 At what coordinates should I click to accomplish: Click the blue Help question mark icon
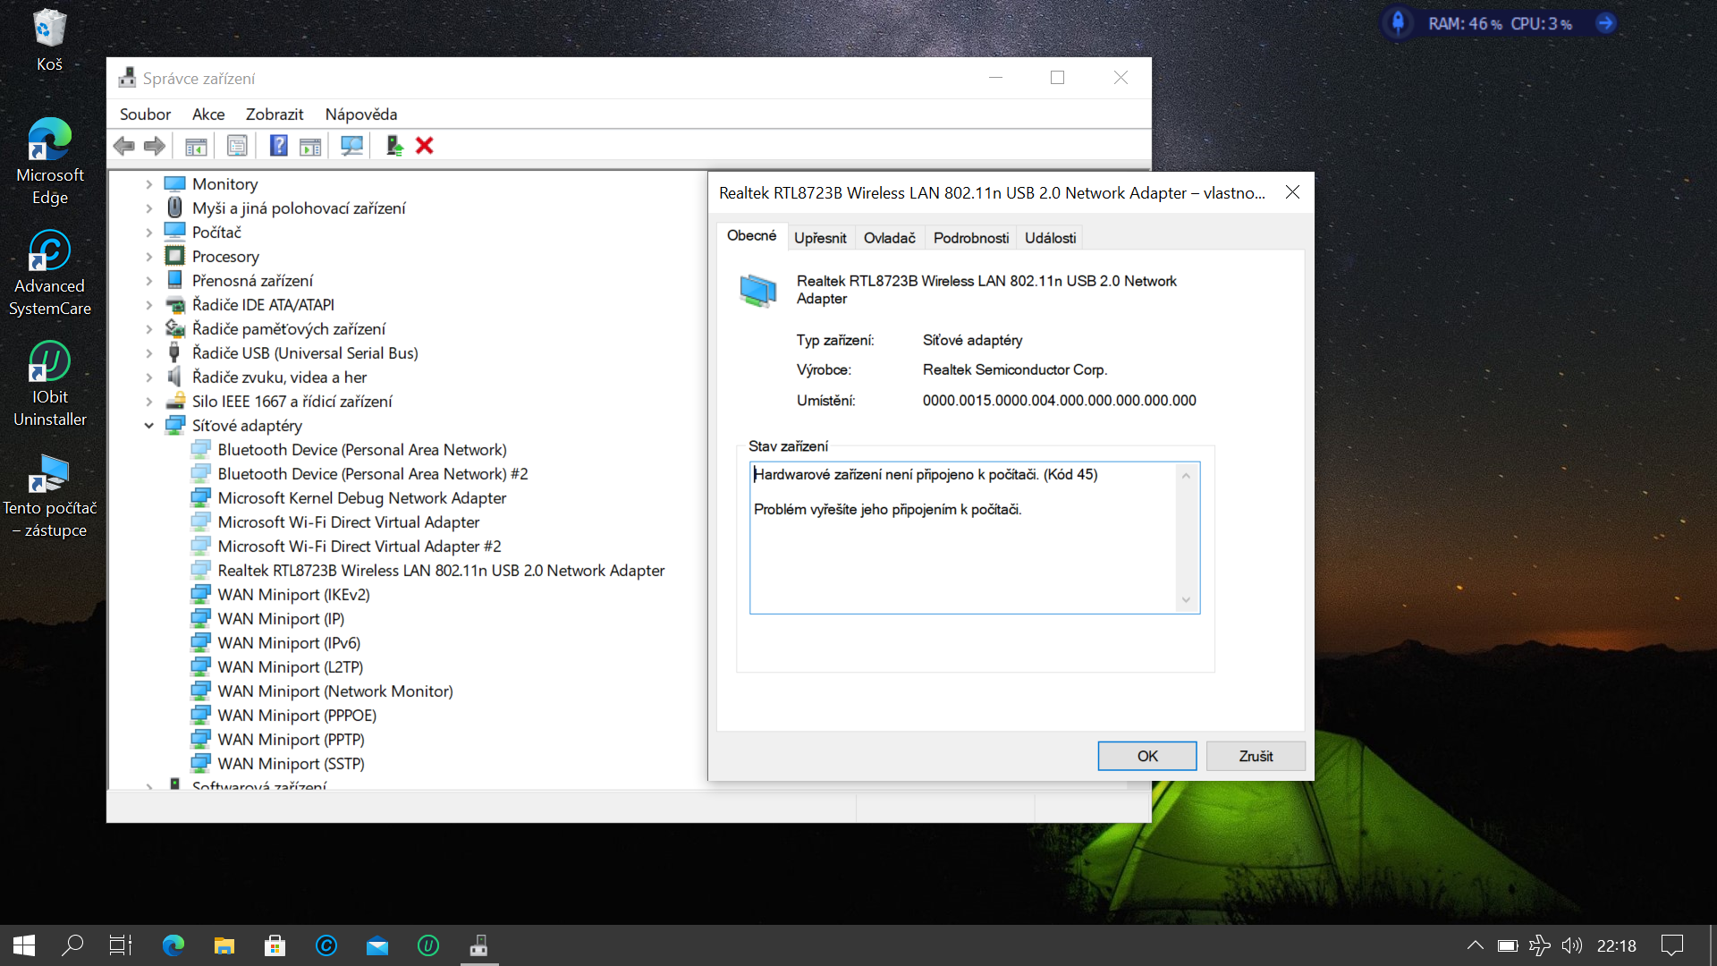[278, 146]
